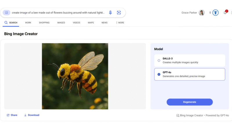Open Grace Parker profile avatar
The image size is (232, 129).
pos(202,13)
